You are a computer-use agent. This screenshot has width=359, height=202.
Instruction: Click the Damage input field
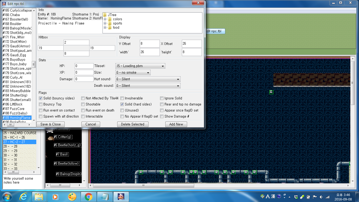(84, 79)
